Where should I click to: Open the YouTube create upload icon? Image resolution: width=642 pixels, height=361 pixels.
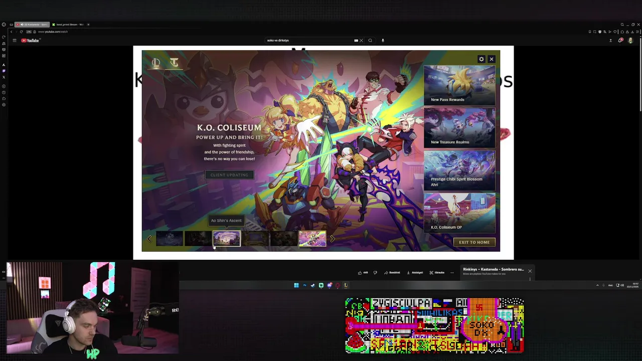(x=610, y=41)
